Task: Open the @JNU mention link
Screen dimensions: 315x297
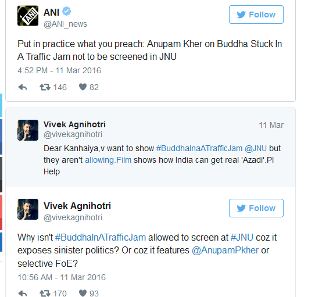Action: tap(256, 148)
